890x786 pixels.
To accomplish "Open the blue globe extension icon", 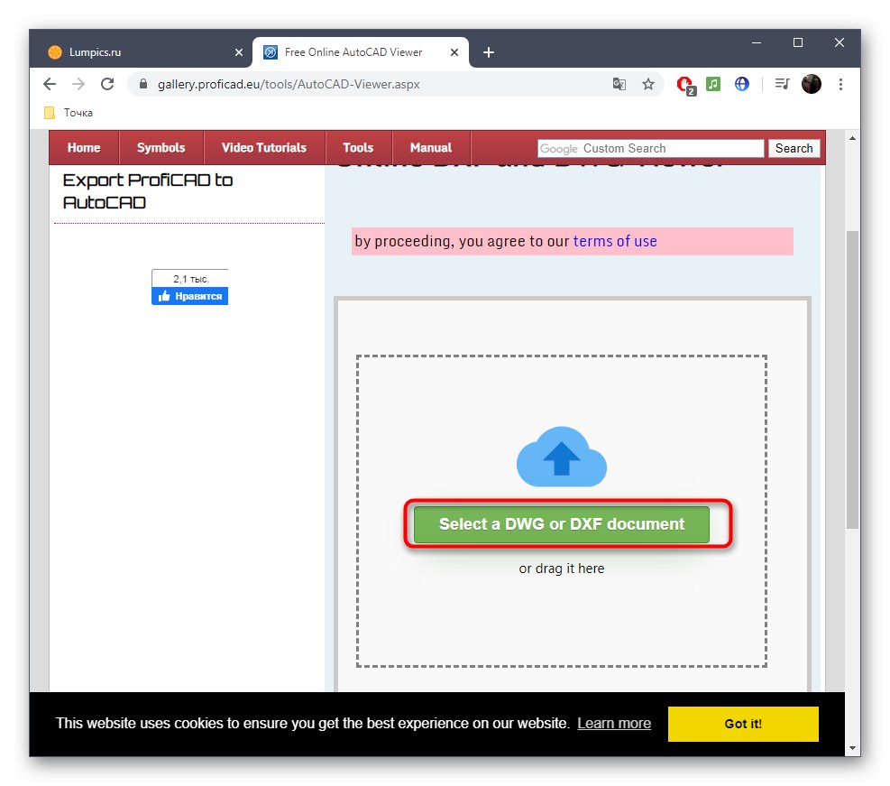I will point(741,84).
